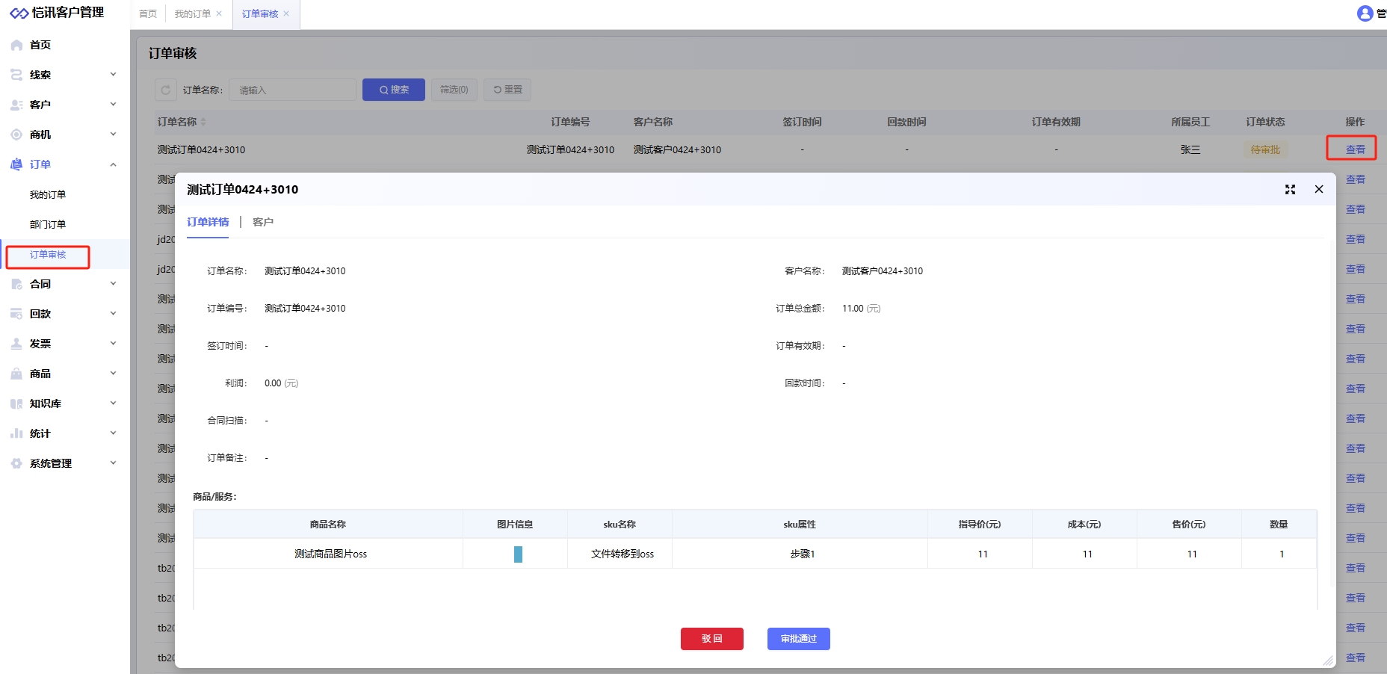Click the home icon in the sidebar
This screenshot has width=1387, height=674.
click(x=16, y=45)
